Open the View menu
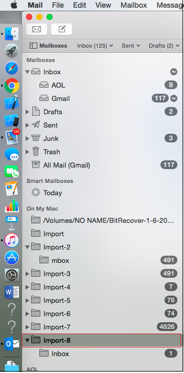 click(104, 5)
